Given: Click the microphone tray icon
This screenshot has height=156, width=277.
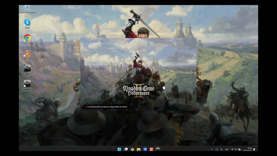Looking at the screenshot, I should [x=221, y=149].
